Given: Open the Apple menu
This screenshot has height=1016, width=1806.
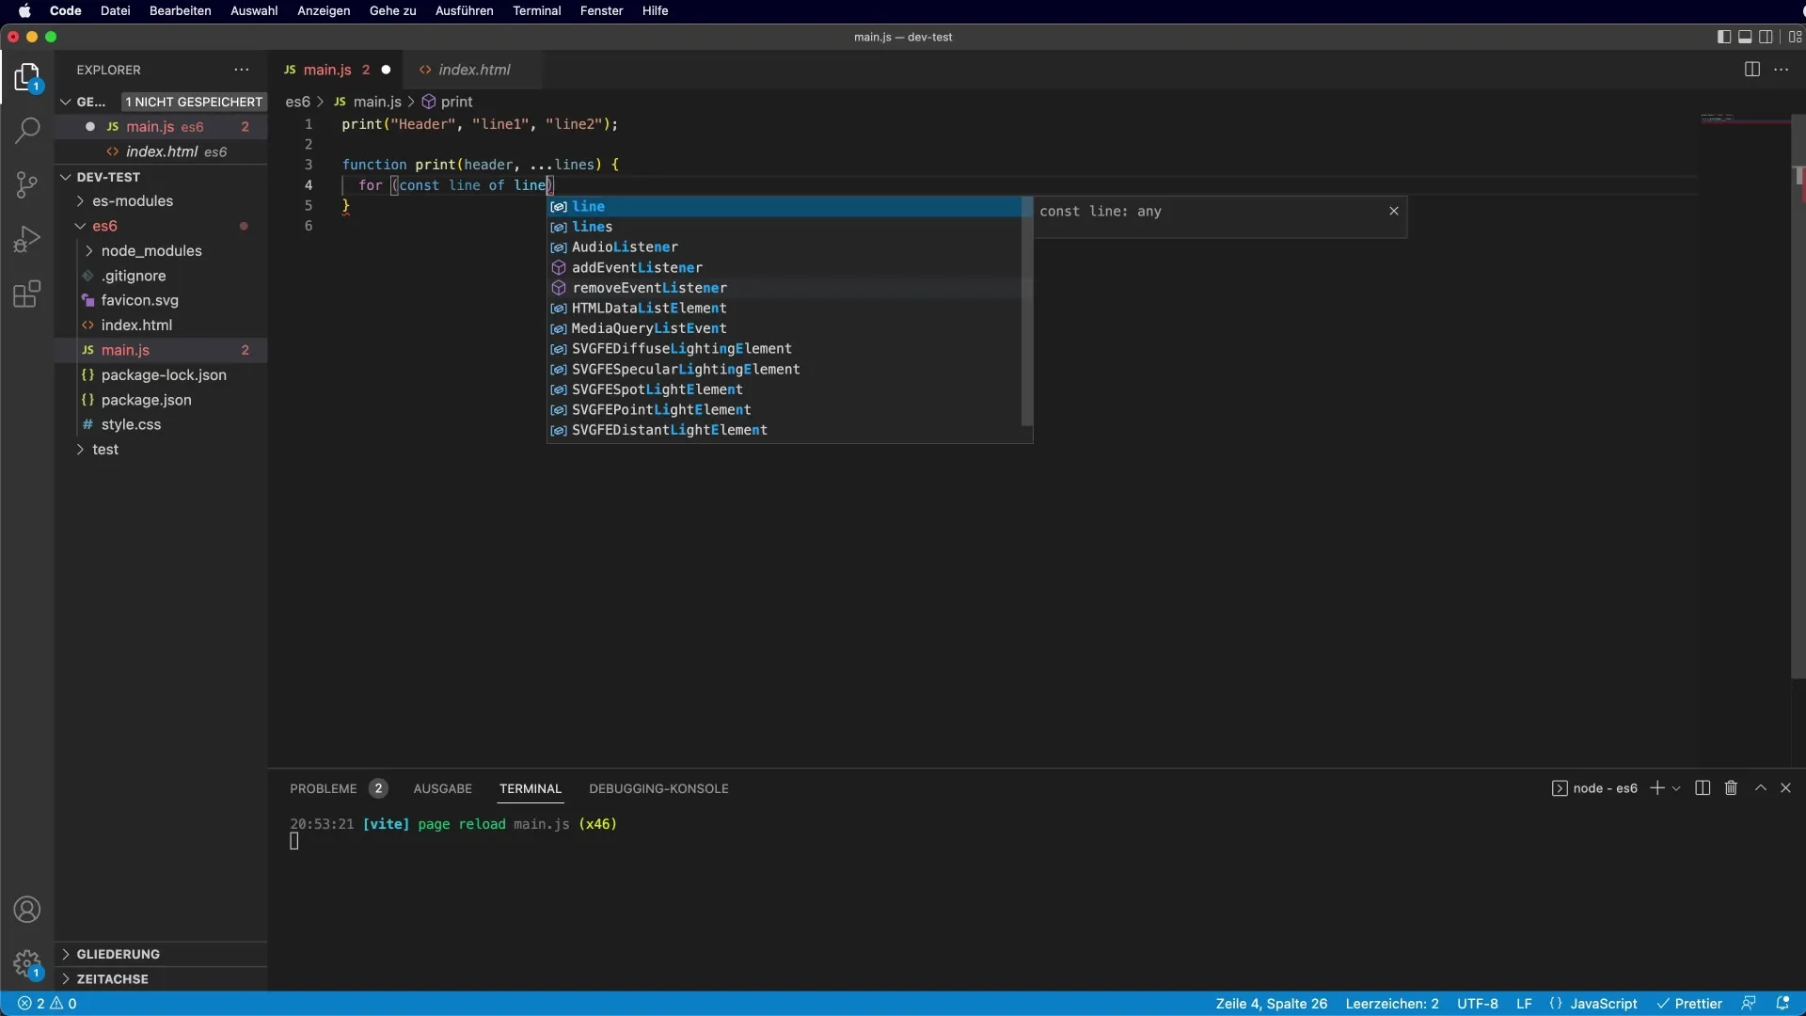Looking at the screenshot, I should coord(24,10).
